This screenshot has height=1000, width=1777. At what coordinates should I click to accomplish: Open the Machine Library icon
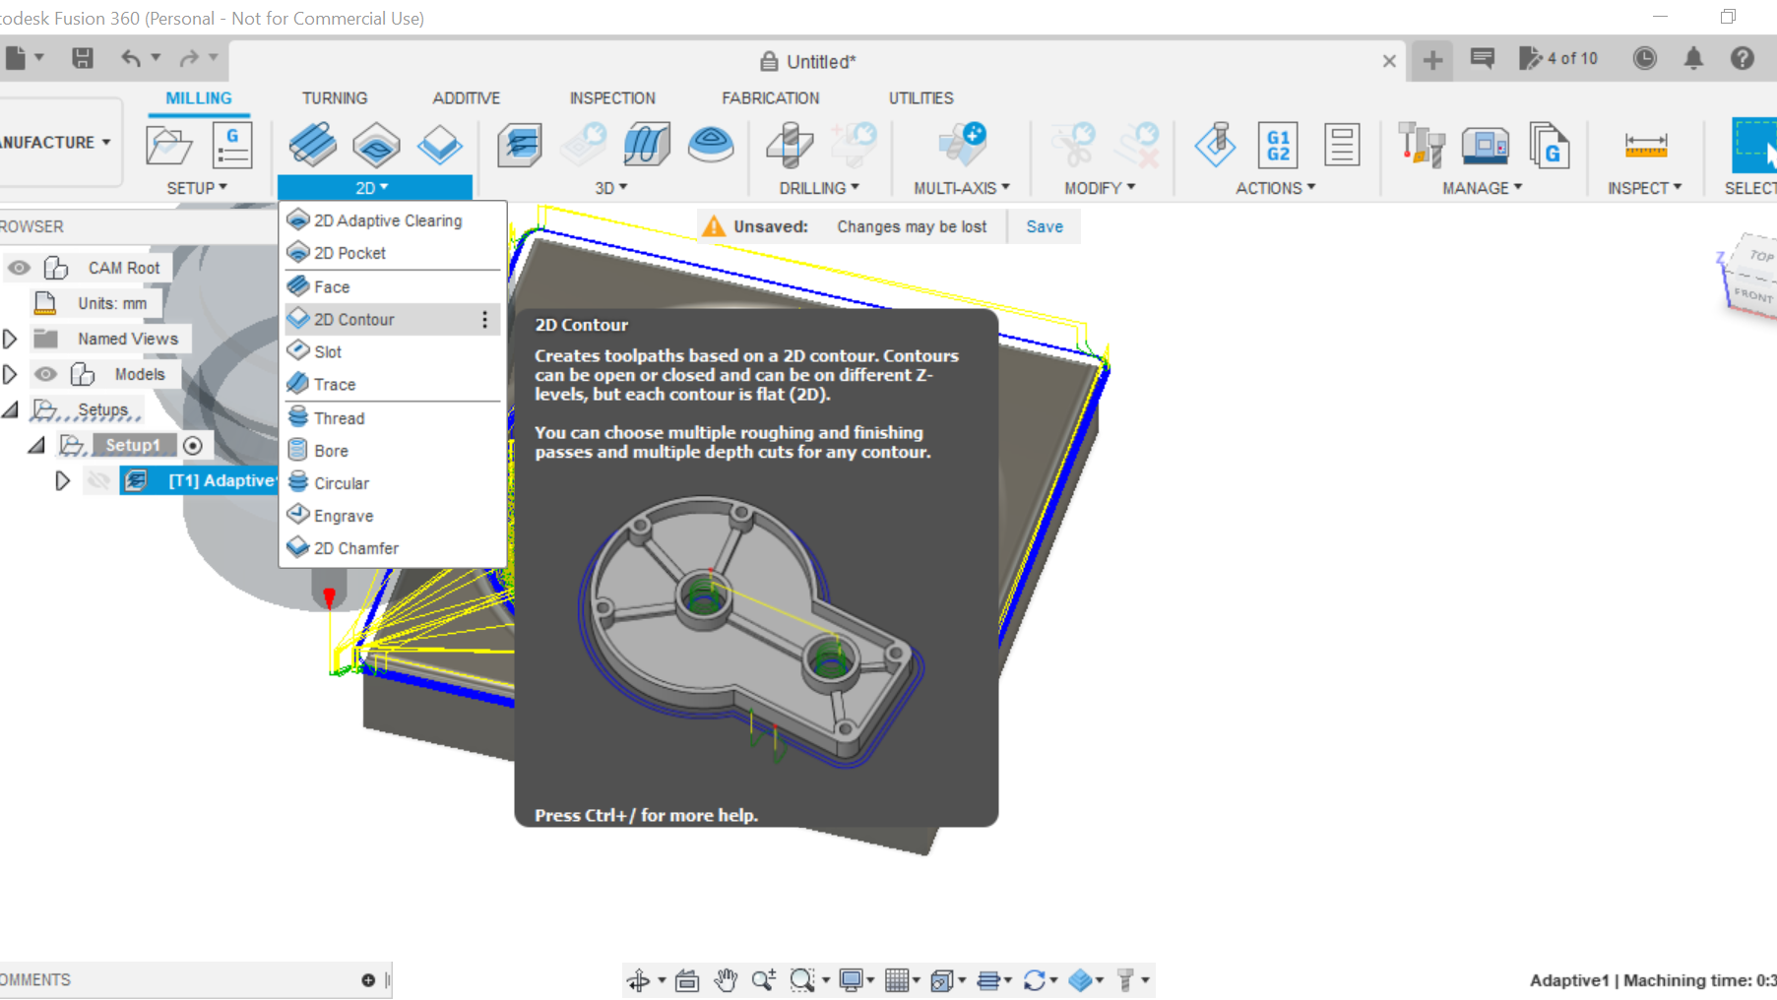(1486, 146)
